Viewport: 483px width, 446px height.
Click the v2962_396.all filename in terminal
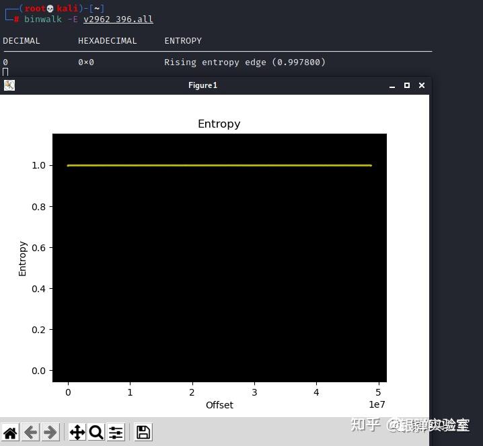click(x=118, y=19)
